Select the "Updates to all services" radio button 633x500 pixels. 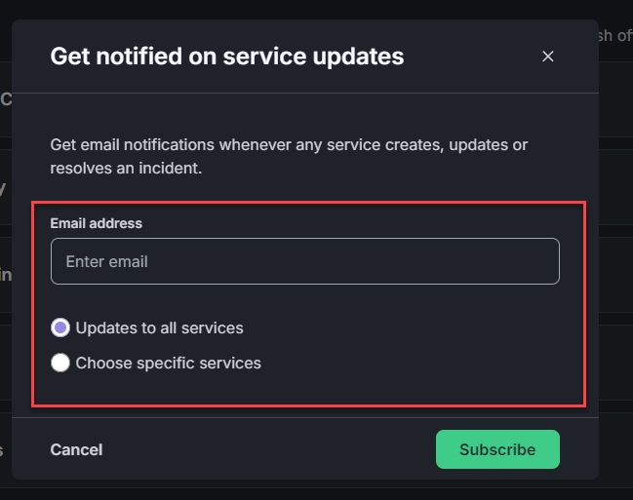(60, 327)
